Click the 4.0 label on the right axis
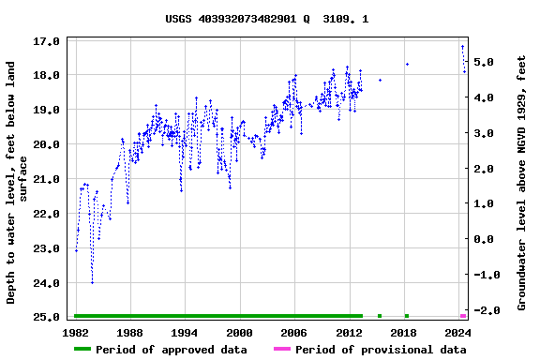 point(484,97)
